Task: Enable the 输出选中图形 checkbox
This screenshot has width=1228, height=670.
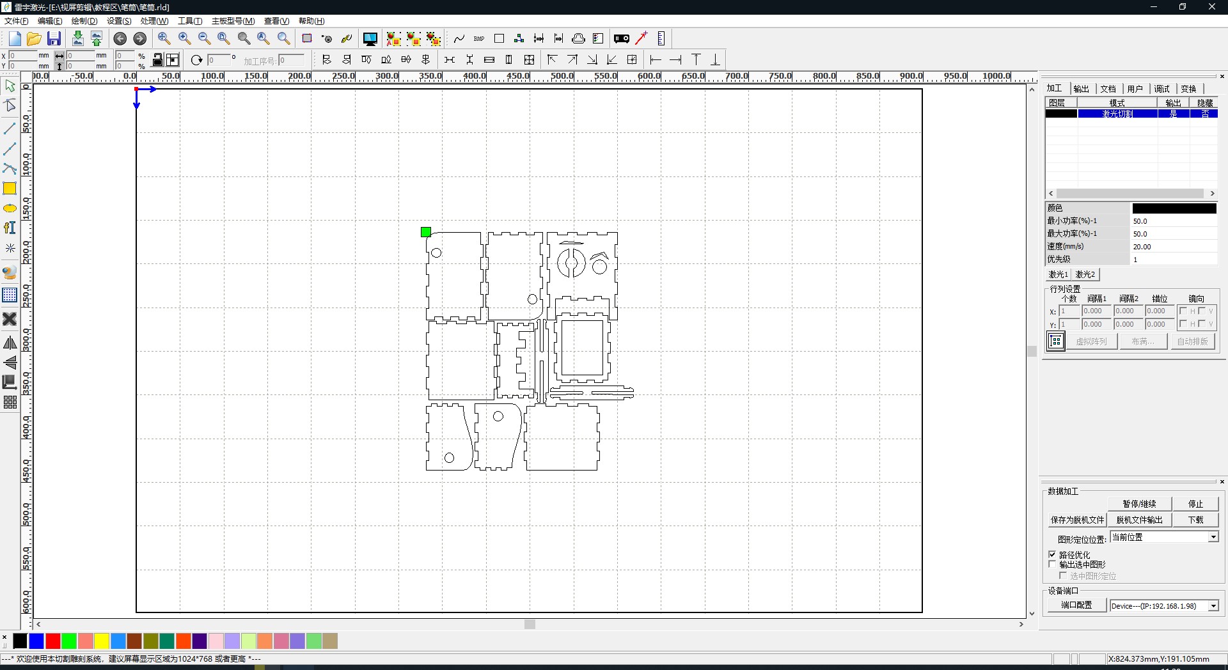Action: pyautogui.click(x=1053, y=565)
